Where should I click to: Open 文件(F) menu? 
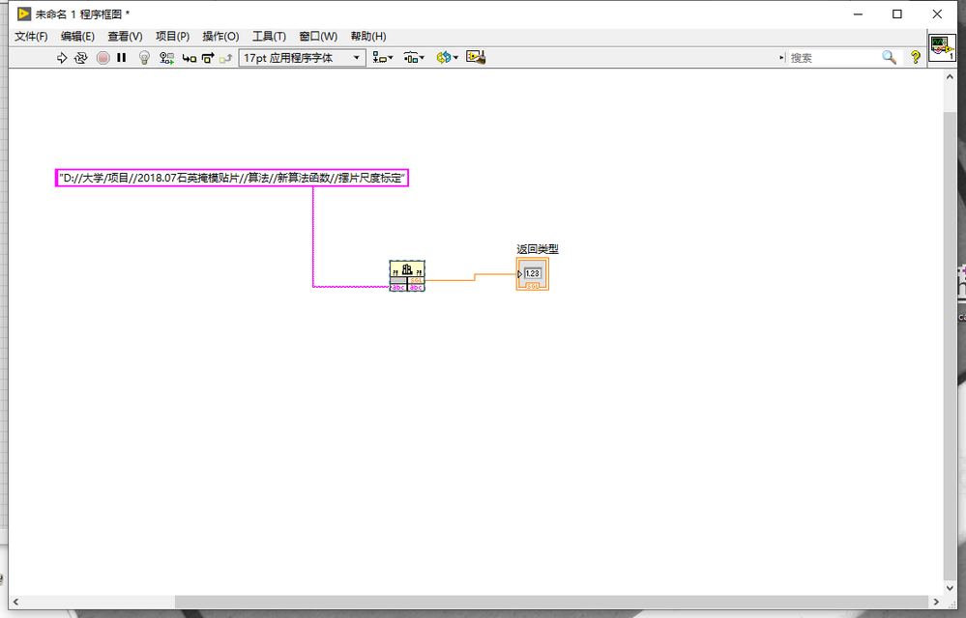point(31,37)
